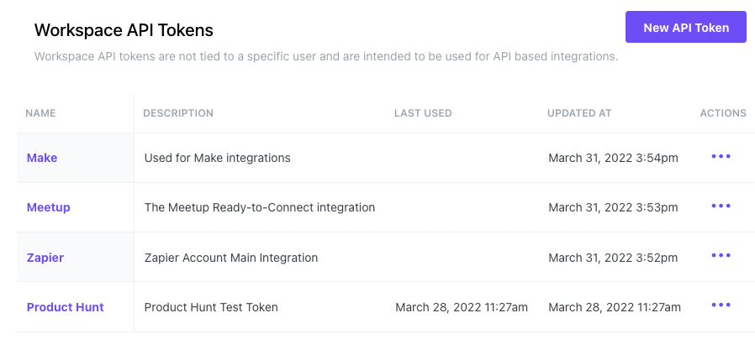The height and width of the screenshot is (339, 755).
Task: Open the Zapier token link
Action: [45, 258]
